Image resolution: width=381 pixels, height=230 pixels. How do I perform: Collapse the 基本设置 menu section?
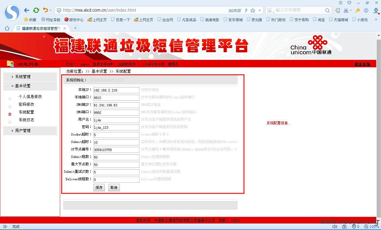pos(30,86)
